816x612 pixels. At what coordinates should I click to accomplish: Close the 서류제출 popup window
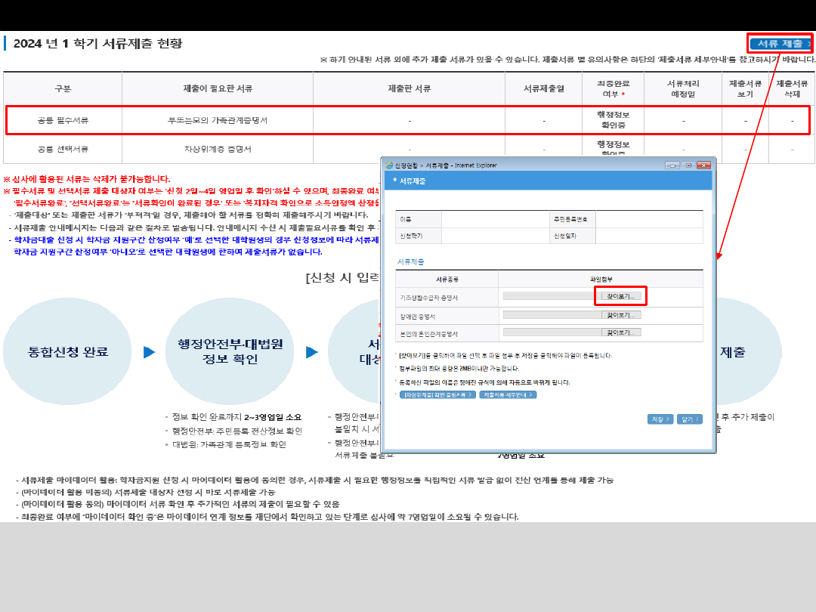pos(705,165)
